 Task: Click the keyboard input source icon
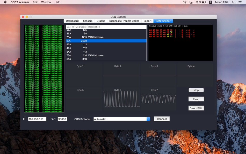tap(211, 2)
